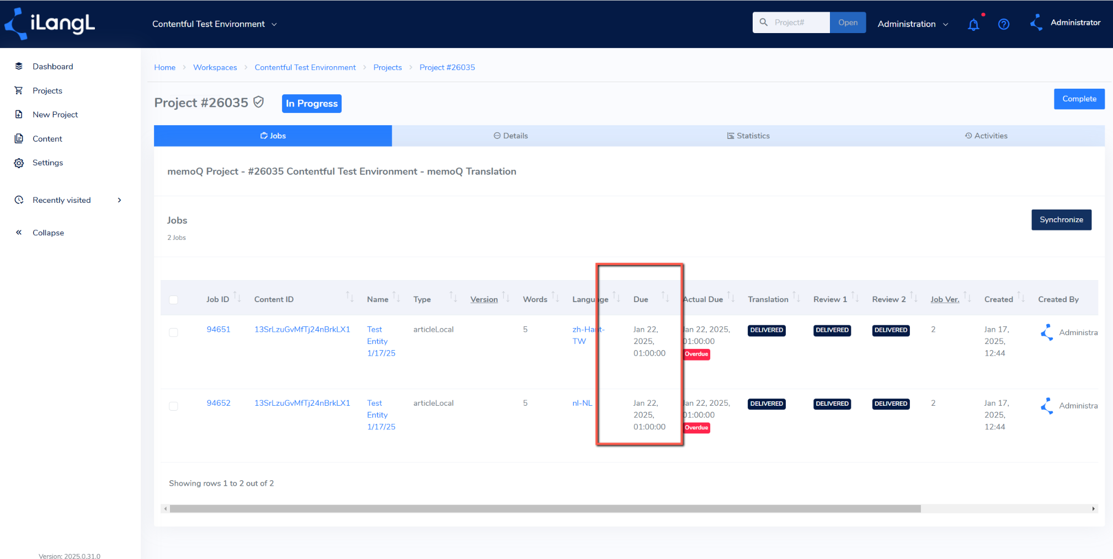This screenshot has height=559, width=1113.
Task: Click the horizontal table scrollbar thumb
Action: coord(545,509)
